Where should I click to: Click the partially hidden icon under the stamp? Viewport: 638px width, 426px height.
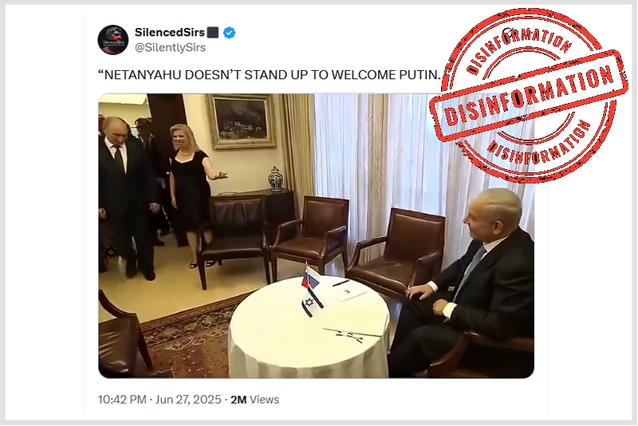(509, 34)
